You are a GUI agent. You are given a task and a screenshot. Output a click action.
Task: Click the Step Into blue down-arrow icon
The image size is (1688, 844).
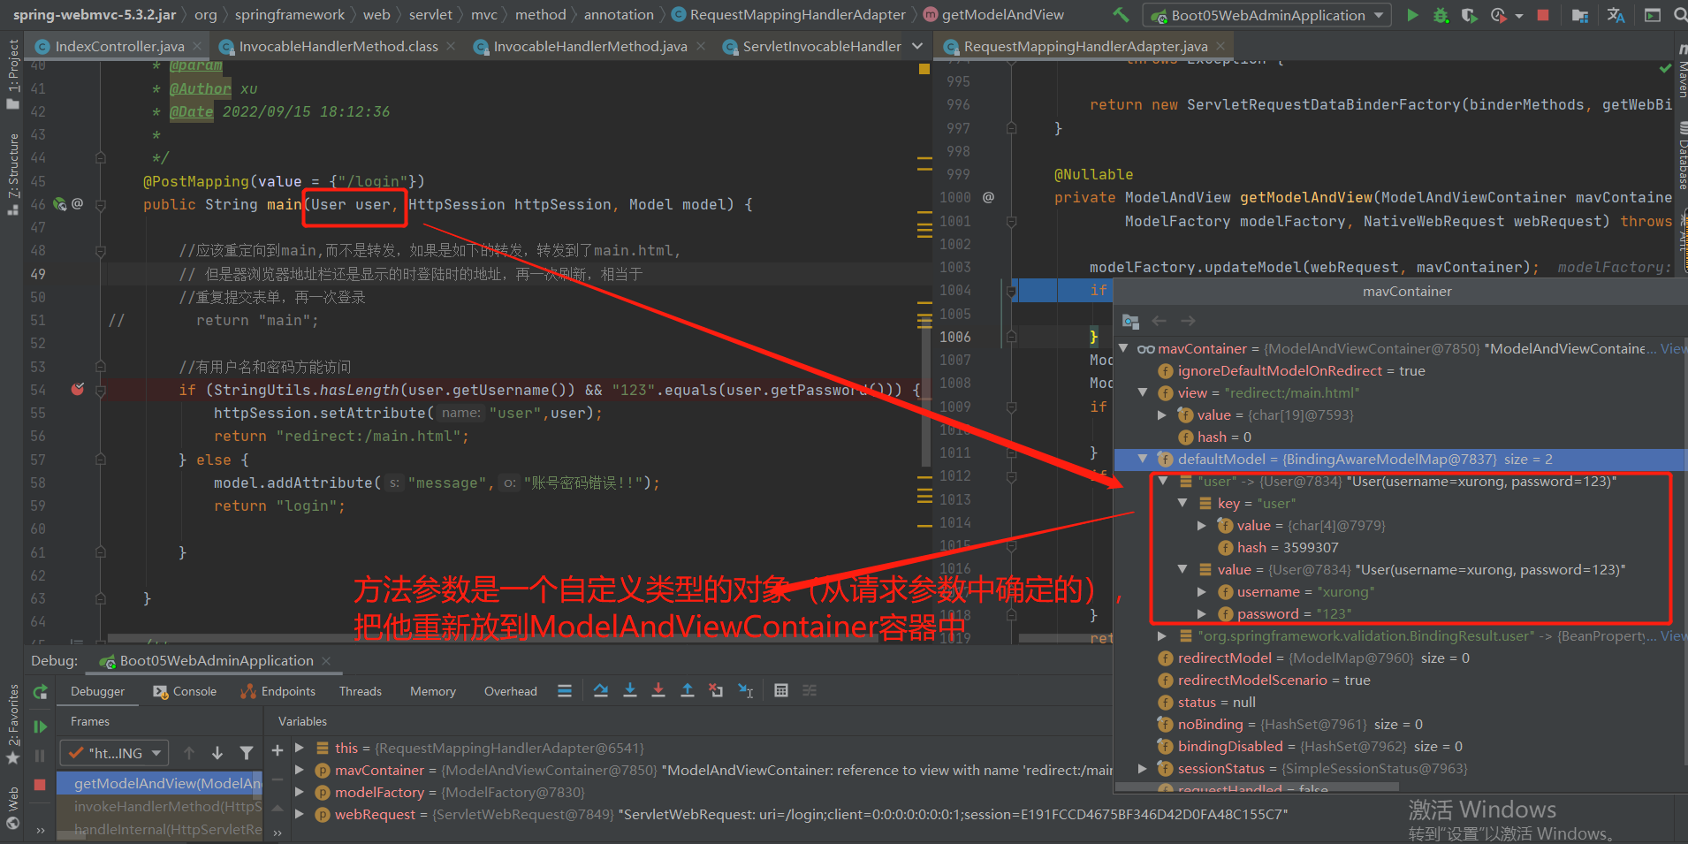pos(630,691)
